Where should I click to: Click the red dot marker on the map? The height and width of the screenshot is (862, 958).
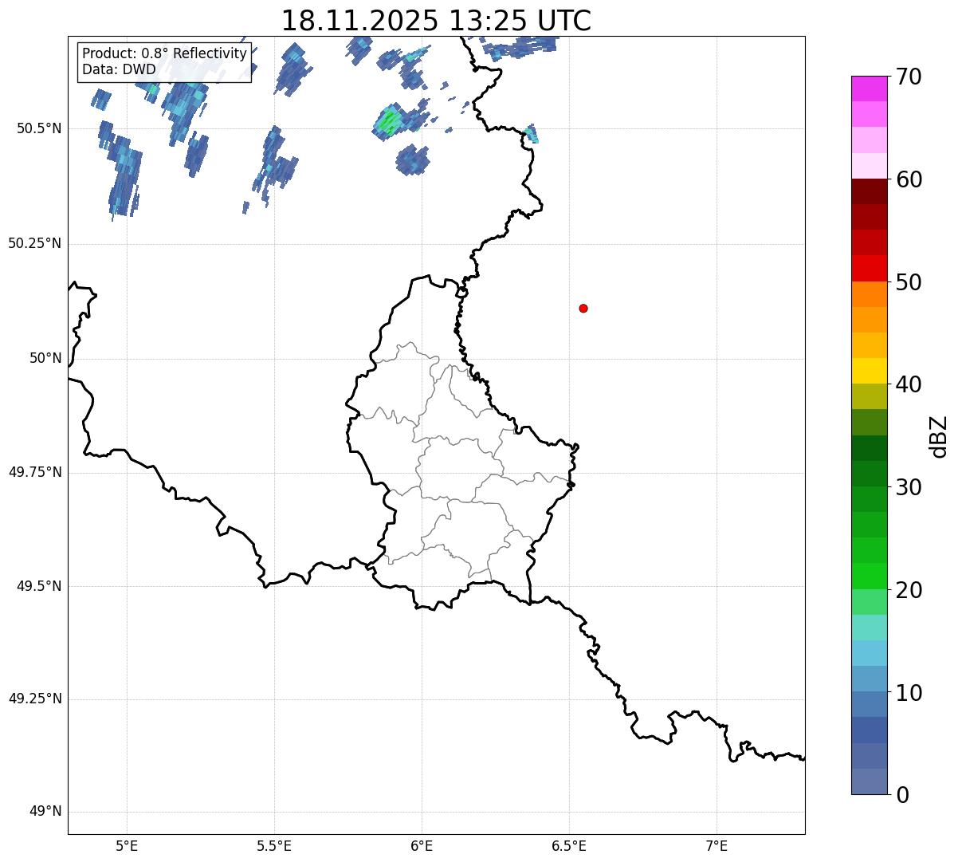click(x=583, y=308)
